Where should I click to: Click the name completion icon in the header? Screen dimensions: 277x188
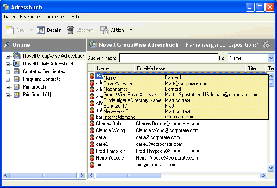click(267, 45)
